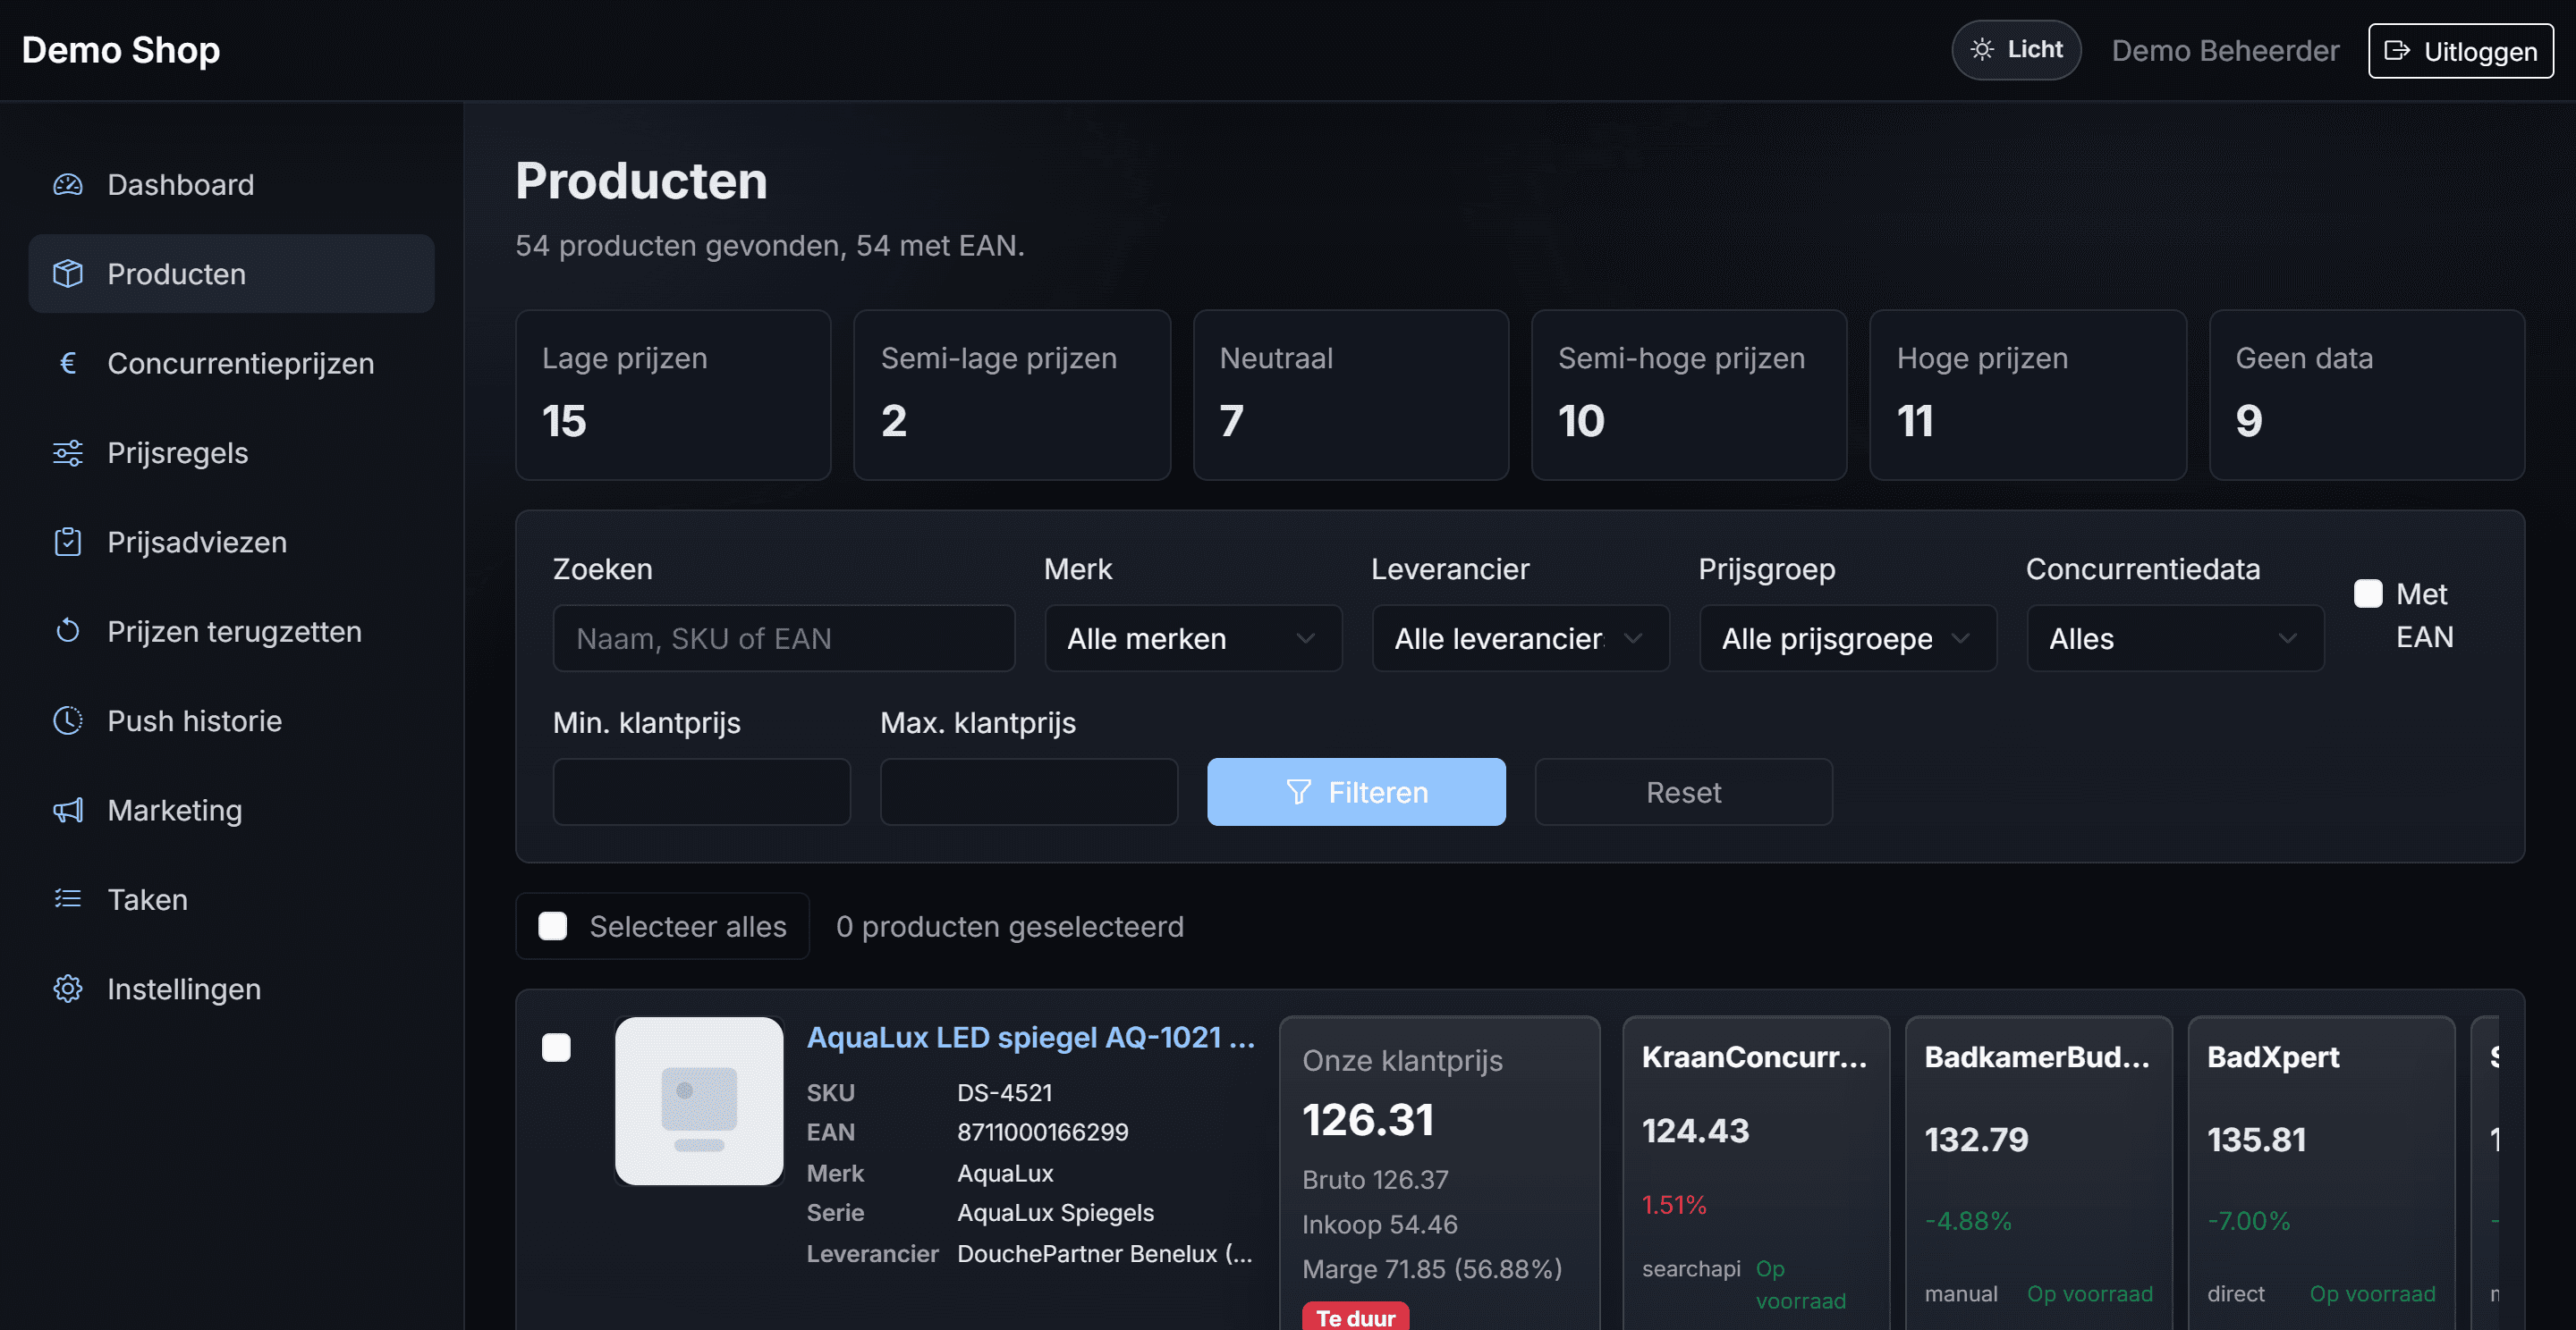The image size is (2576, 1330).
Task: Click the "0 producten geselecteerd" text
Action: (x=1009, y=926)
